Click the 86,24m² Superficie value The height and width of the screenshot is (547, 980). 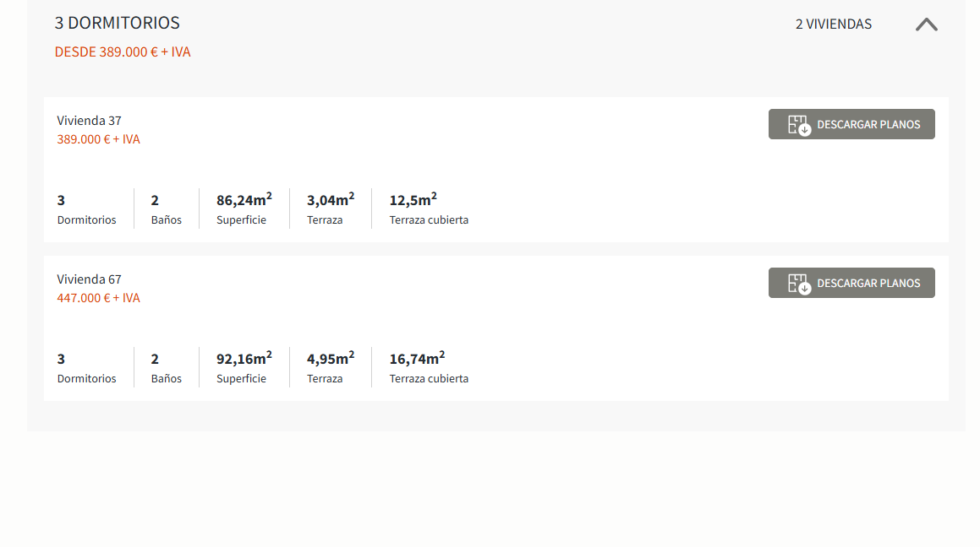(244, 199)
